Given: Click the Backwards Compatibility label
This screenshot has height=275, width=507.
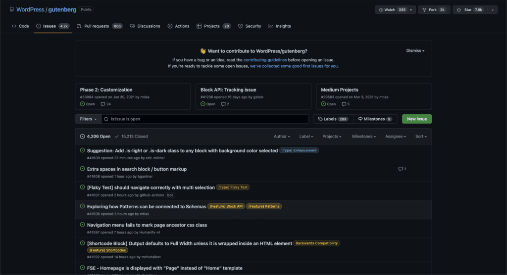Looking at the screenshot, I should [316, 243].
